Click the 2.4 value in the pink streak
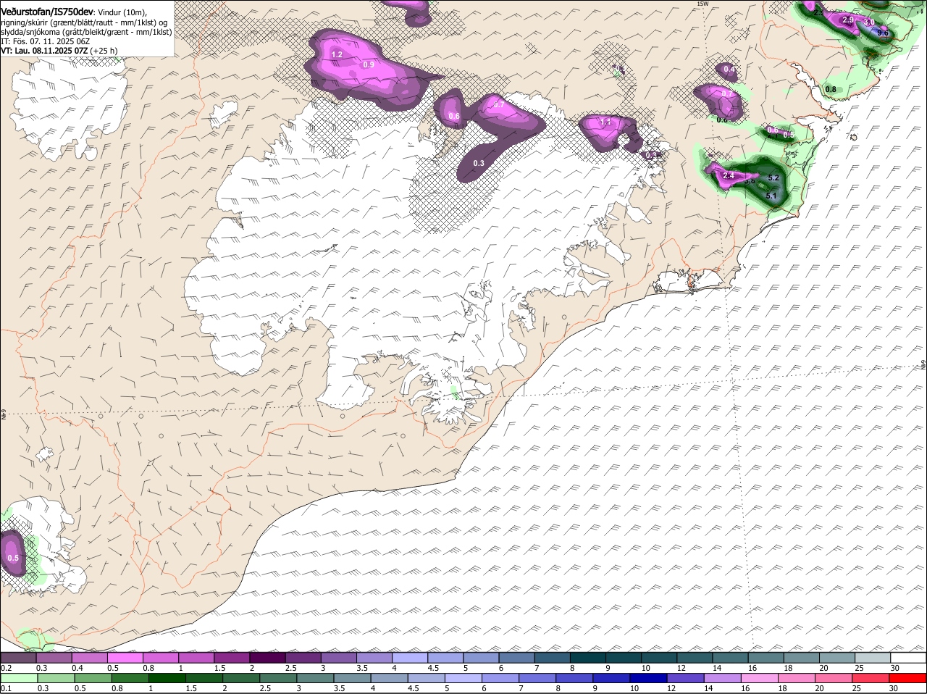The image size is (927, 694). [x=729, y=176]
